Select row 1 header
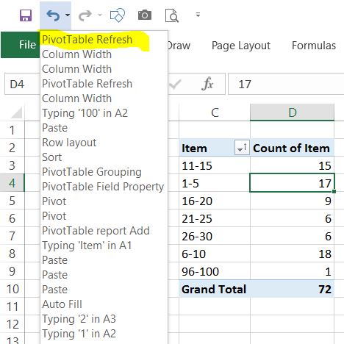The height and width of the screenshot is (344, 344). point(12,130)
